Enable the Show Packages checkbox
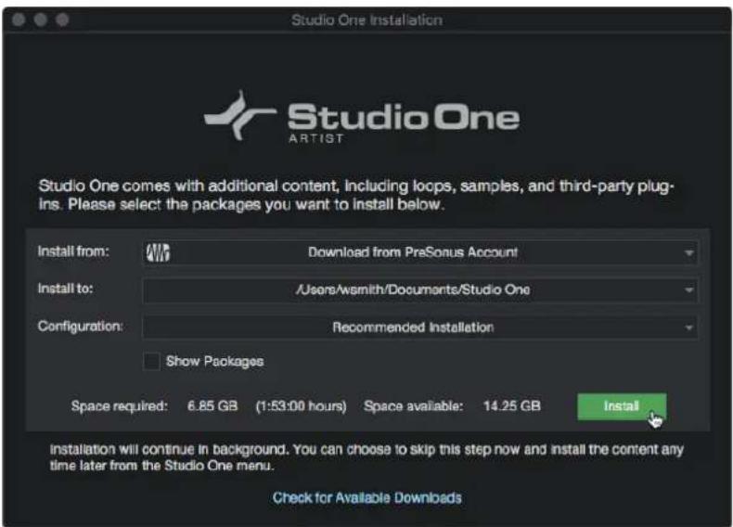This screenshot has width=733, height=527. [x=151, y=362]
